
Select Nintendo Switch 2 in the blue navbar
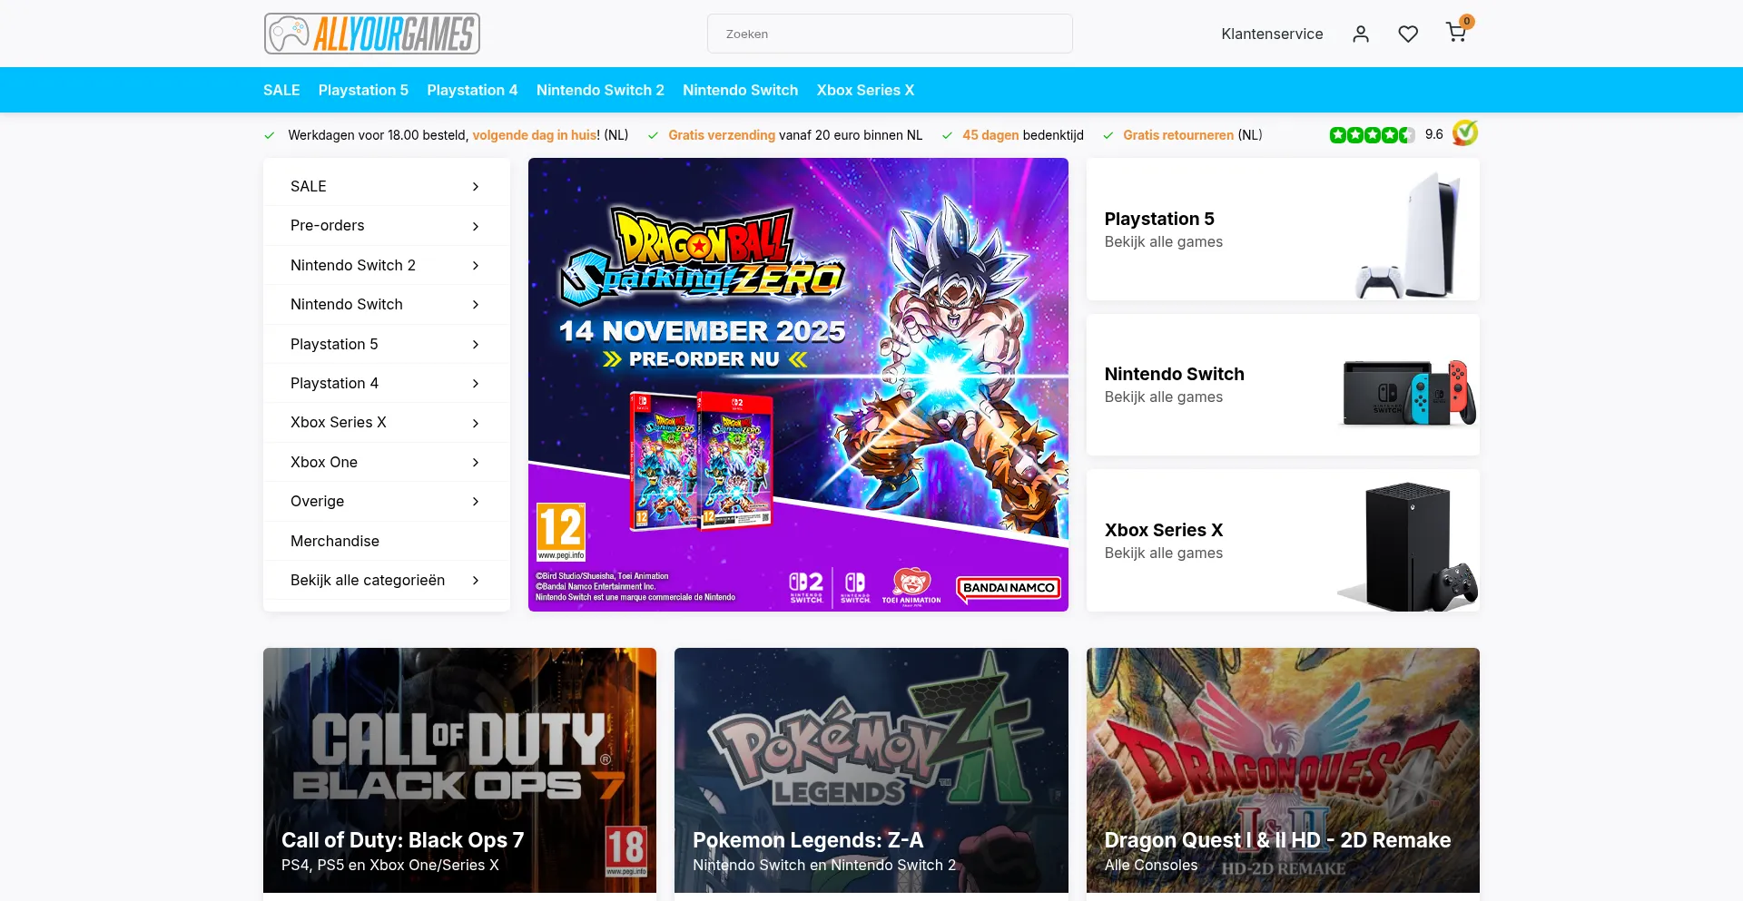600,90
